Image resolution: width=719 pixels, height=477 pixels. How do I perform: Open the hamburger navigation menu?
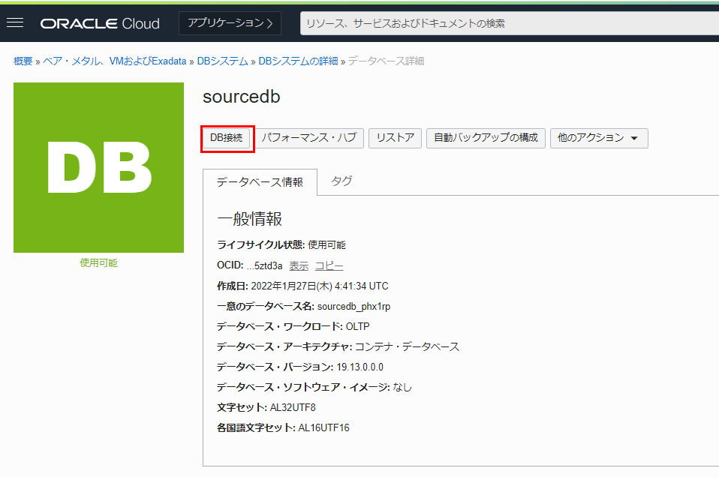click(x=15, y=23)
